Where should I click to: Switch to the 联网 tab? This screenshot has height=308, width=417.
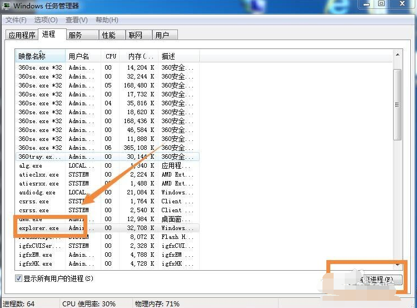tap(135, 35)
